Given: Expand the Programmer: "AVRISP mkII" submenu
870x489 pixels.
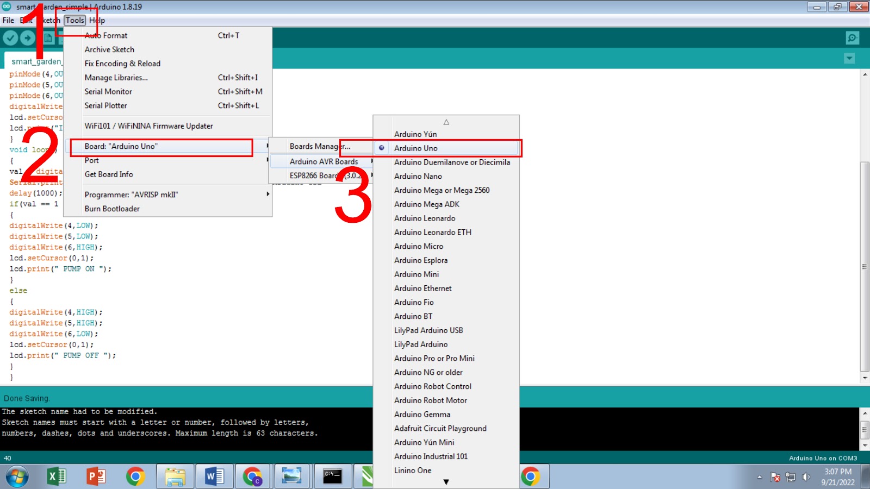Looking at the screenshot, I should point(169,195).
